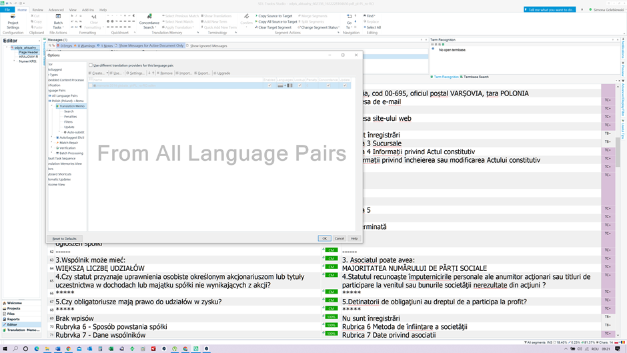
Task: Click Cancel in the Options dialog
Action: click(x=339, y=238)
